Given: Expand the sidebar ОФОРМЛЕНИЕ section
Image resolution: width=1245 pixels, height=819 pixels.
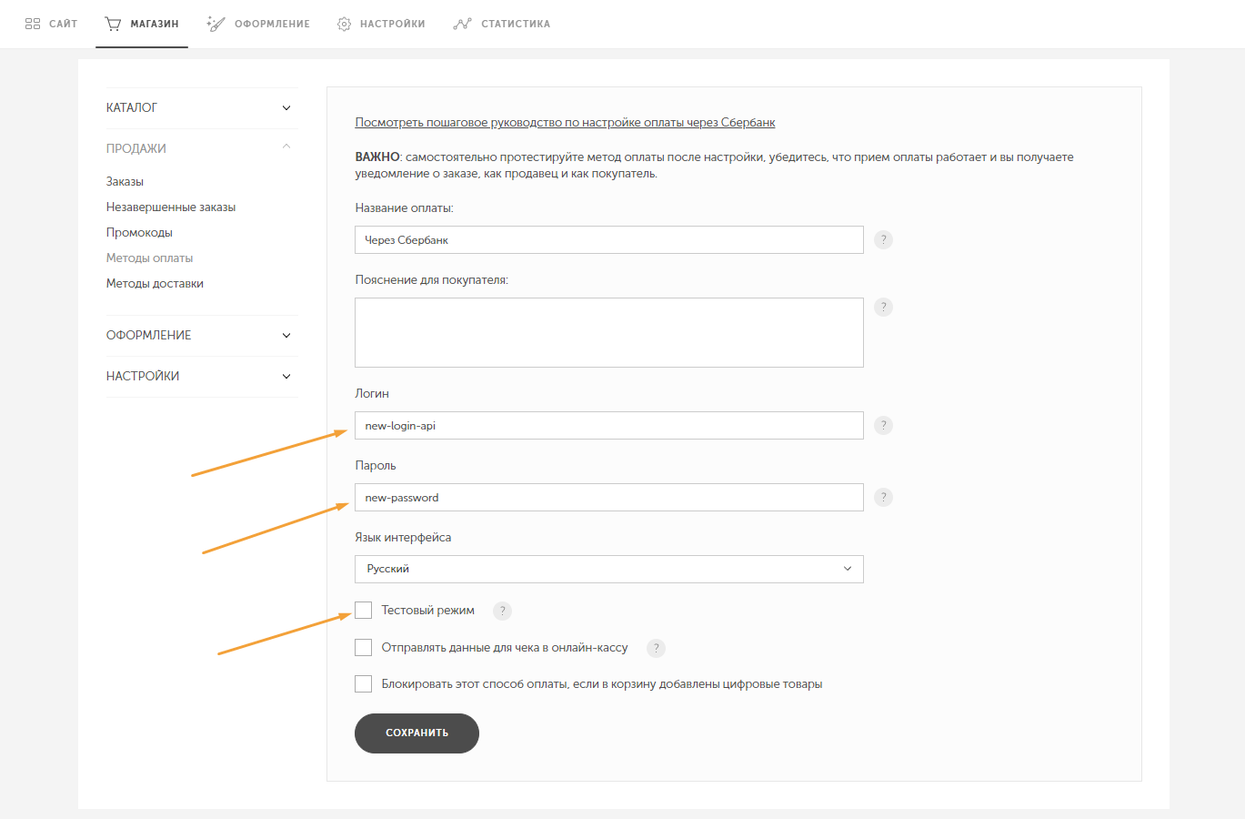Looking at the screenshot, I should point(201,335).
